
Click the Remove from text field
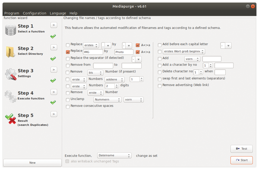click(x=103, y=66)
